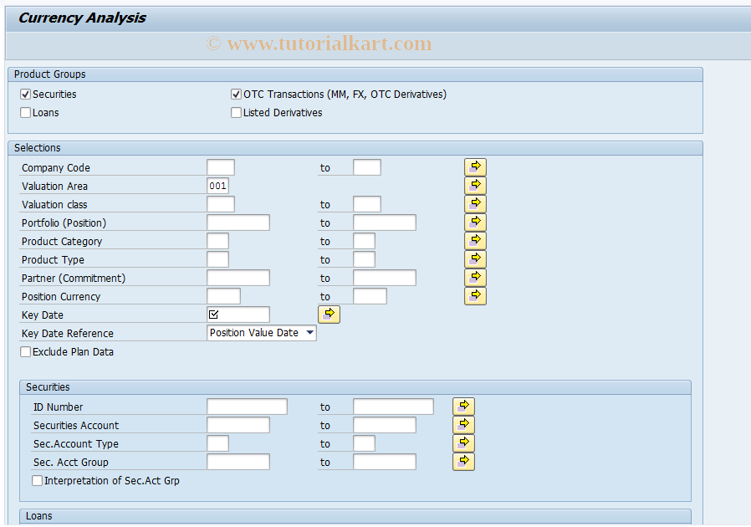This screenshot has height=527, width=751.
Task: Click the Position Currency from field
Action: [223, 296]
